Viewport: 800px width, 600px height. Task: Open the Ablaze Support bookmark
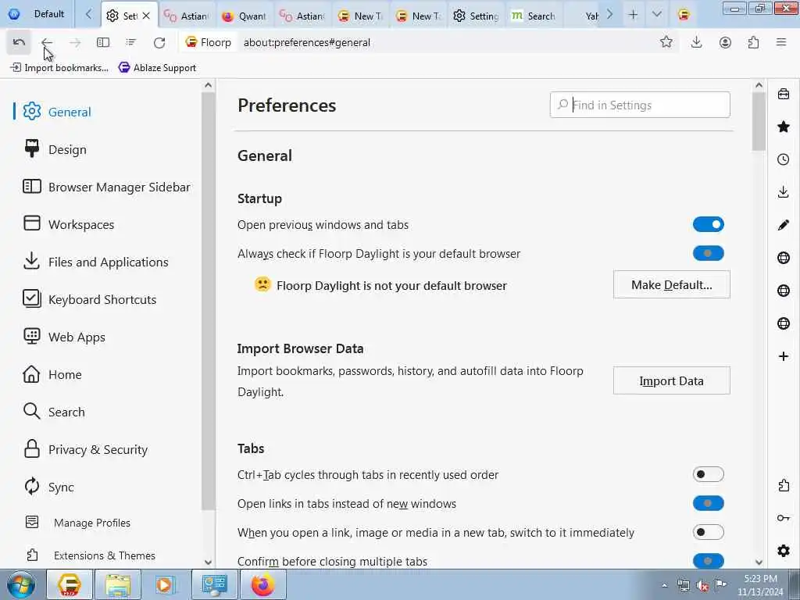(157, 67)
